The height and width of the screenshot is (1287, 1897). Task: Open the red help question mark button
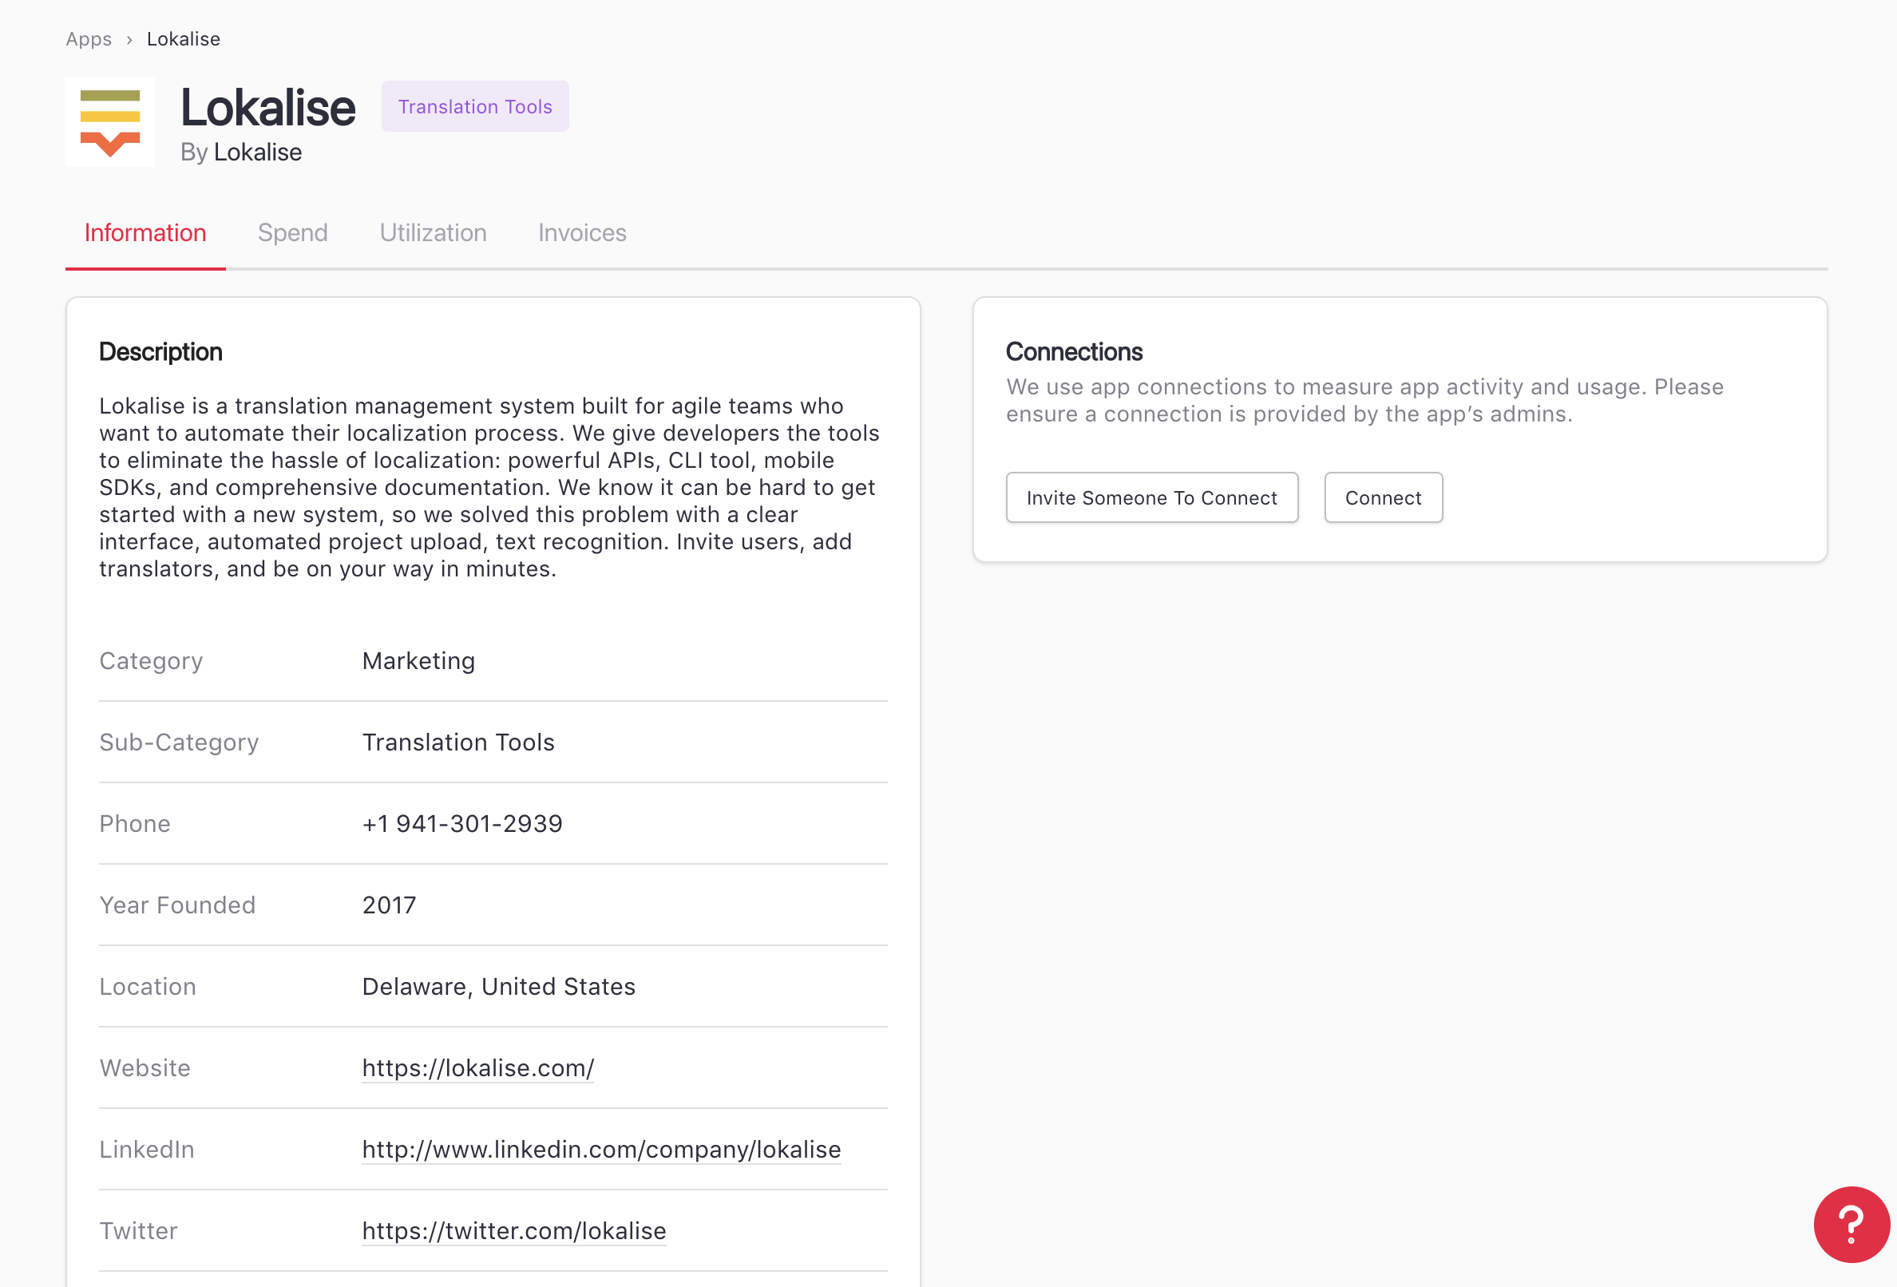[x=1851, y=1223]
